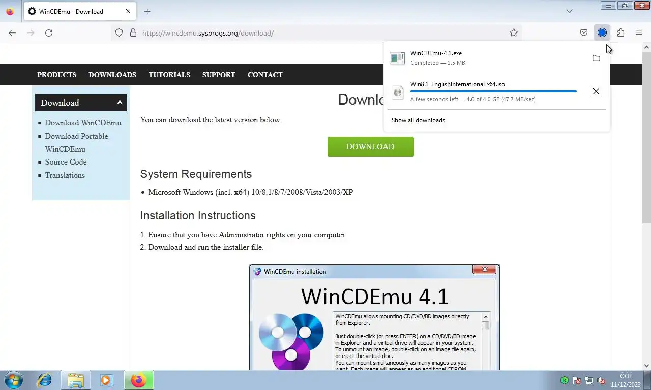Reload the current page

click(49, 33)
